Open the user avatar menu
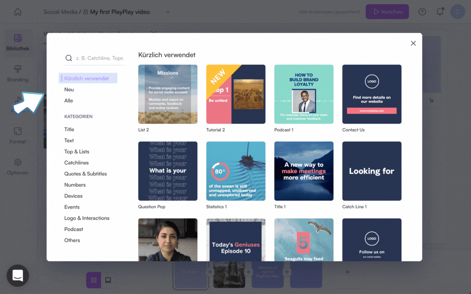Screen dimensions: 471x294 [x=458, y=12]
